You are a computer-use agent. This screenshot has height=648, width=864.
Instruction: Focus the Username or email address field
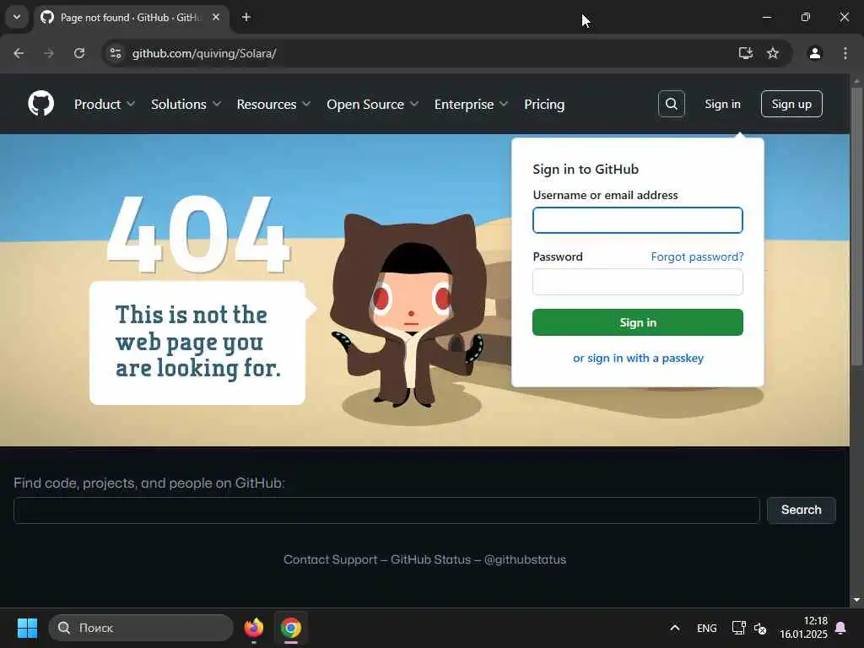tap(638, 220)
